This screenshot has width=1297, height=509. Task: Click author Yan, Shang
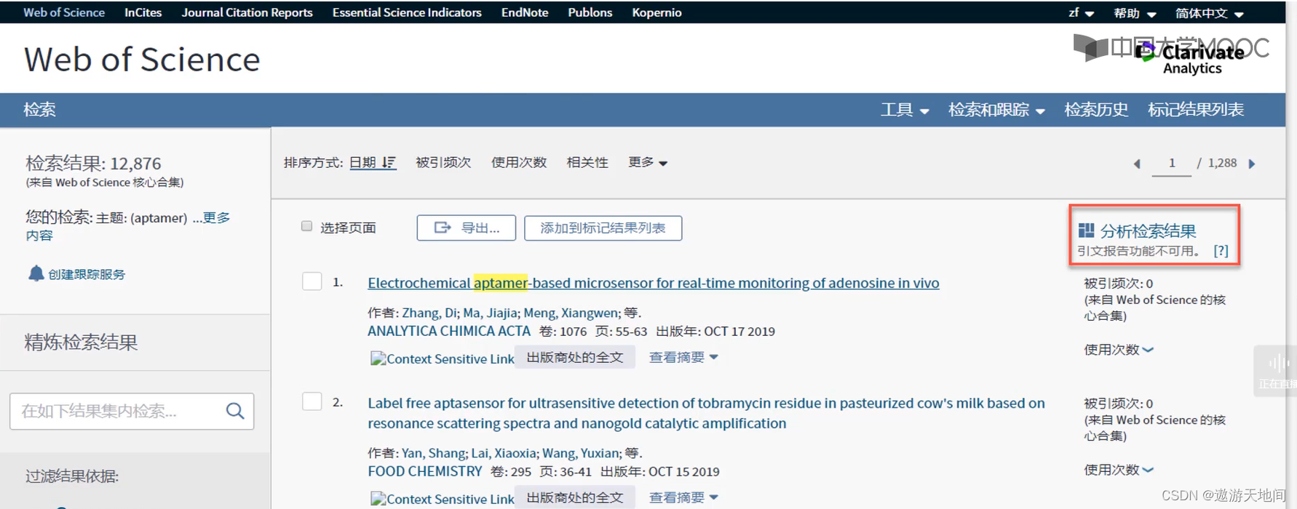point(433,453)
